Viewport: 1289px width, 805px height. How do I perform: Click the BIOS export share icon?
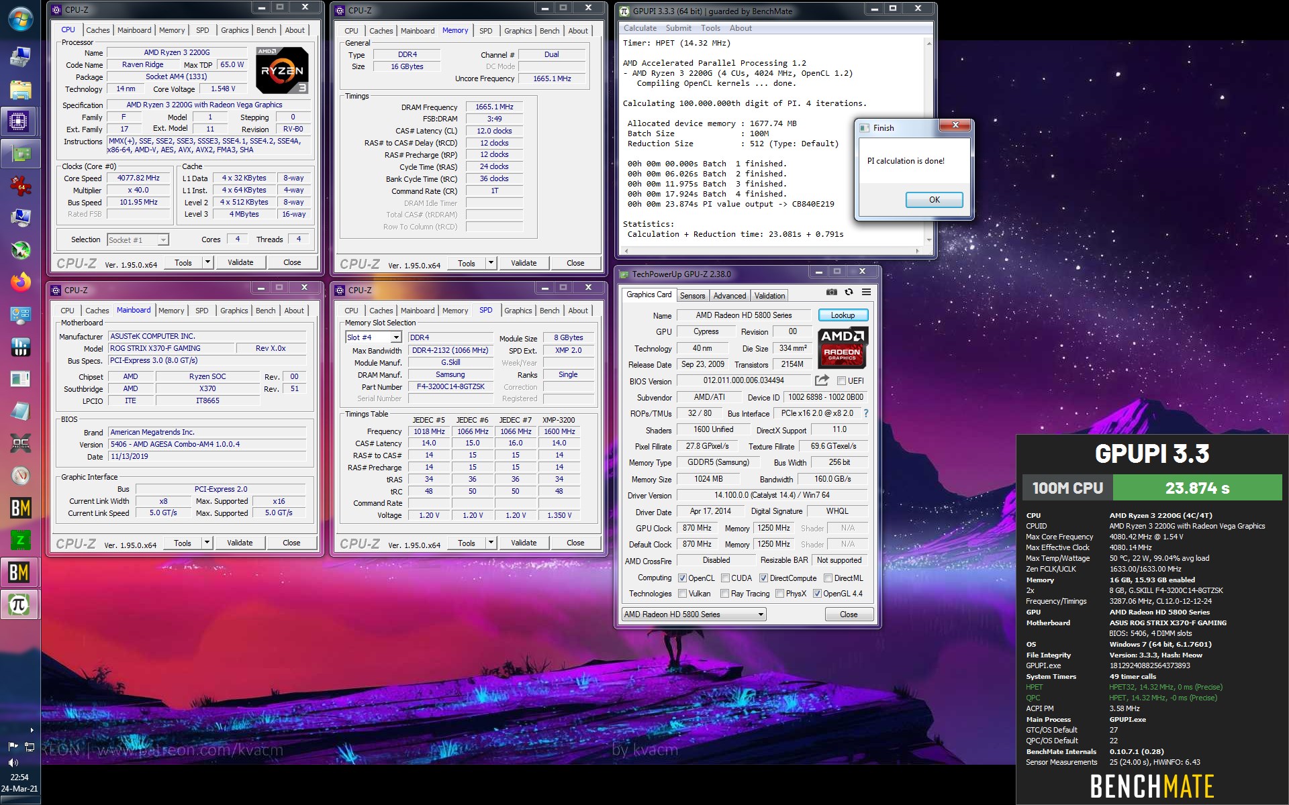(x=822, y=380)
